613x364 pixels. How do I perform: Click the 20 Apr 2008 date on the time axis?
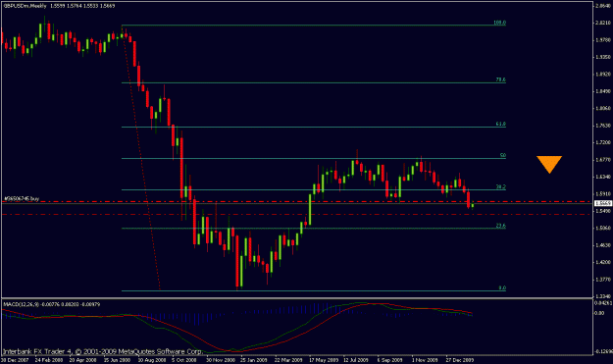tap(83, 360)
